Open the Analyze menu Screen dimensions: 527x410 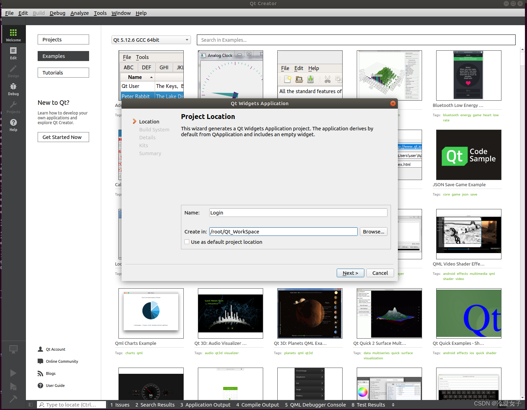(79, 13)
